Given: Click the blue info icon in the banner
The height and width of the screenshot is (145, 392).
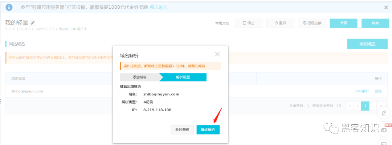Looking at the screenshot, I should [9, 7].
